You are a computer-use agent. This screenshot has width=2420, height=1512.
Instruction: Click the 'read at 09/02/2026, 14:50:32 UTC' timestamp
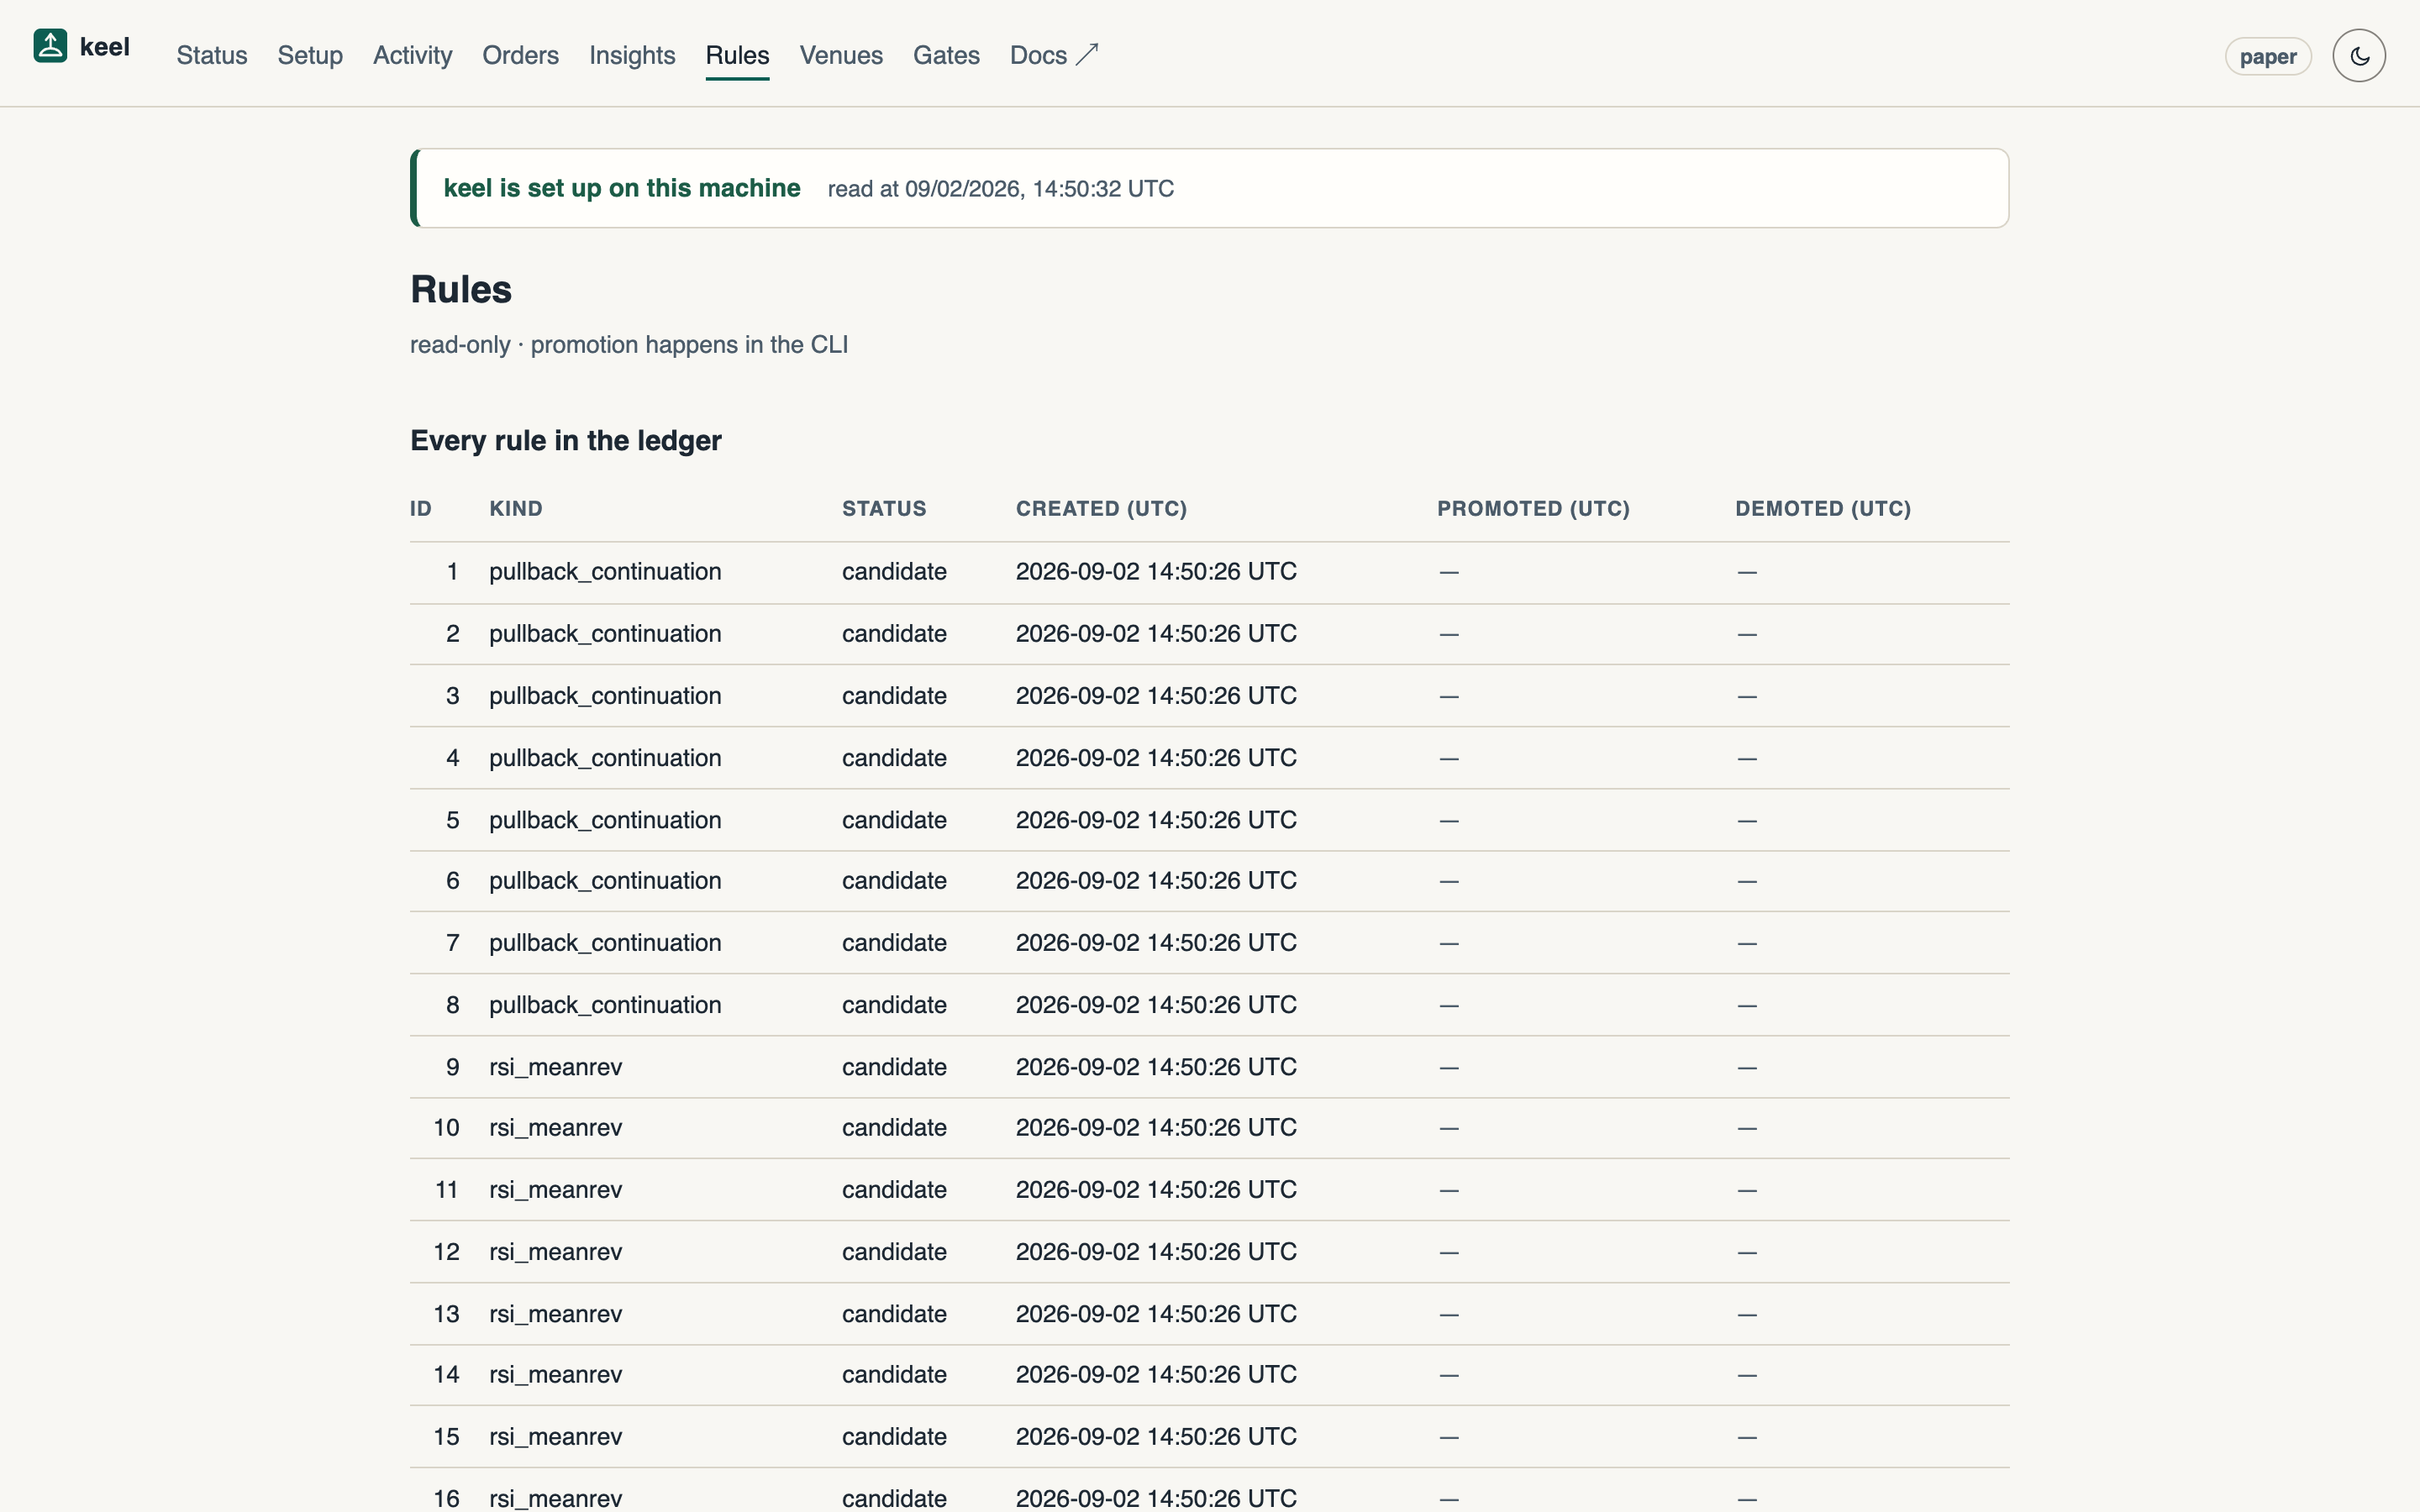[x=1000, y=189]
